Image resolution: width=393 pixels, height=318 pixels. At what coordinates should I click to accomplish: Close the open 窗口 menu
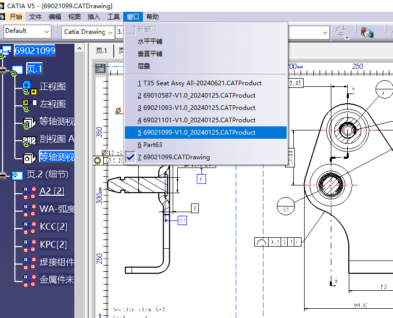pyautogui.click(x=133, y=17)
